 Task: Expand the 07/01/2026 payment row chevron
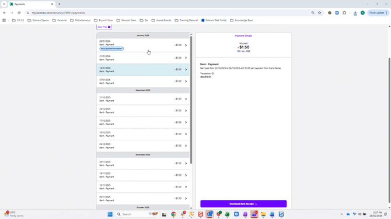[186, 82]
